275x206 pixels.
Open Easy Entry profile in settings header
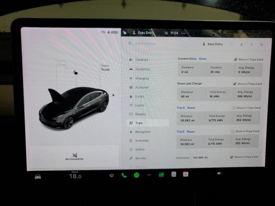(x=213, y=44)
